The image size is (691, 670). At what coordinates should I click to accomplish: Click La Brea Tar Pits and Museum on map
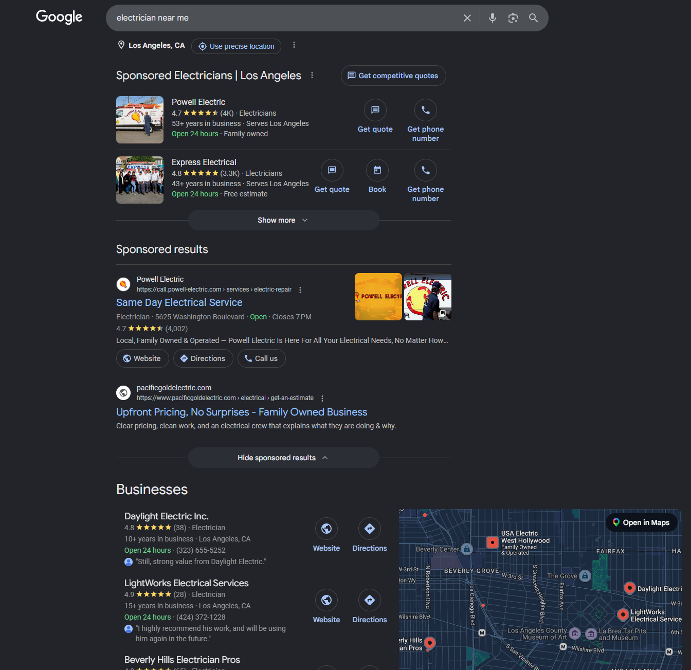(x=623, y=635)
